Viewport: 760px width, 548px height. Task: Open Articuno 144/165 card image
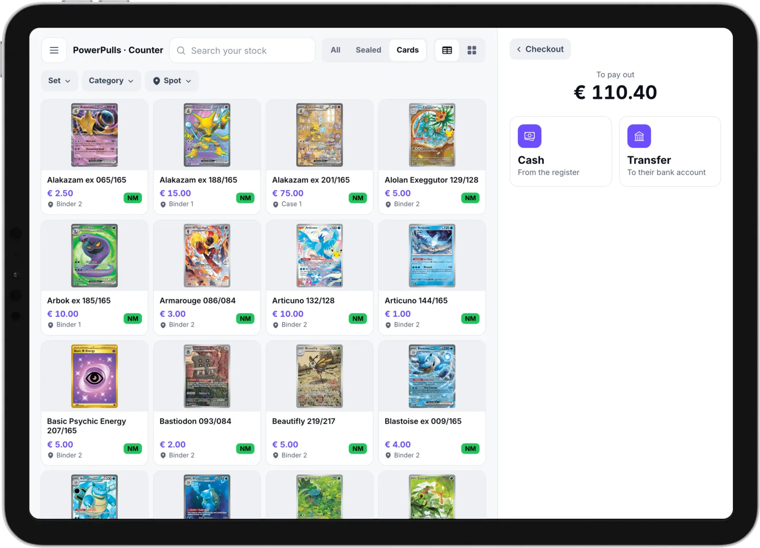pos(432,255)
